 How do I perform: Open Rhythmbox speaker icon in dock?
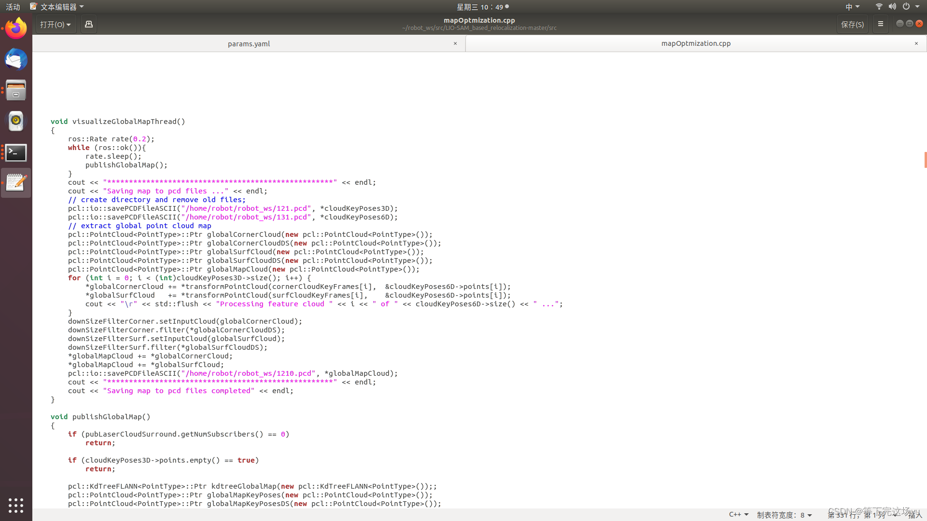pos(16,121)
